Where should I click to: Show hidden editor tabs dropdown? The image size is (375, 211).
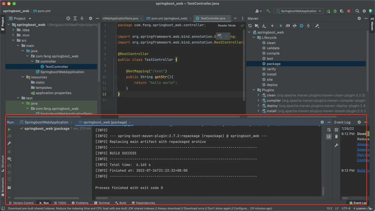pos(235,18)
